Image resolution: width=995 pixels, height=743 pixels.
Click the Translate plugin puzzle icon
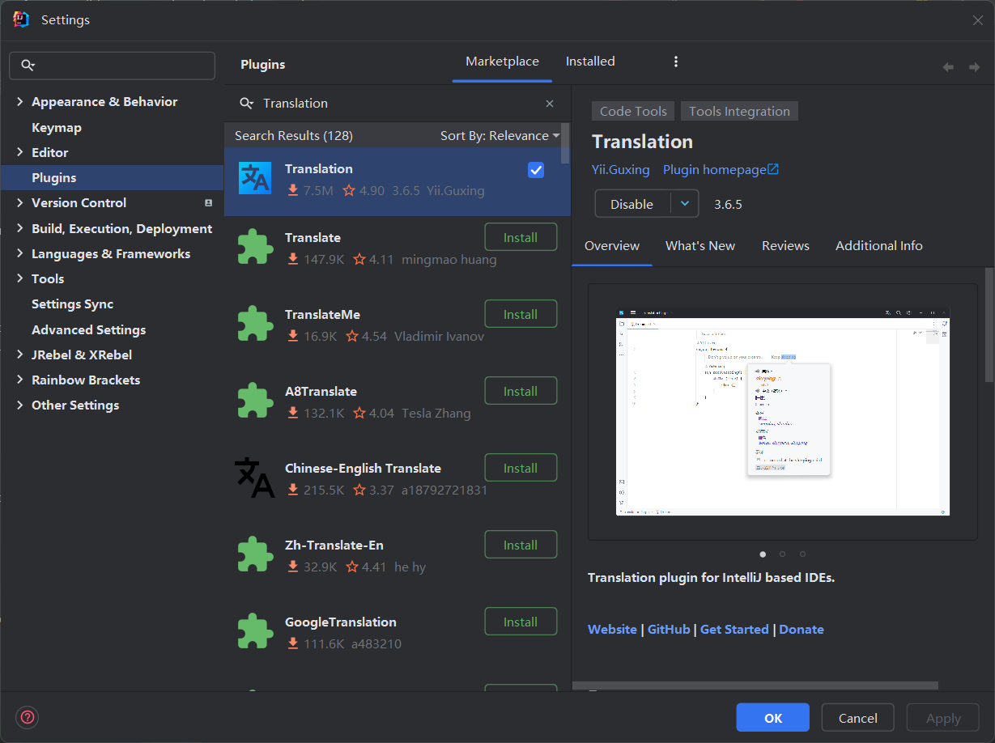[x=255, y=247]
